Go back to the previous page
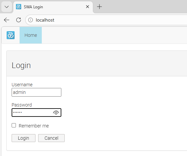Viewport: 187px width, 156px height. coord(7,20)
